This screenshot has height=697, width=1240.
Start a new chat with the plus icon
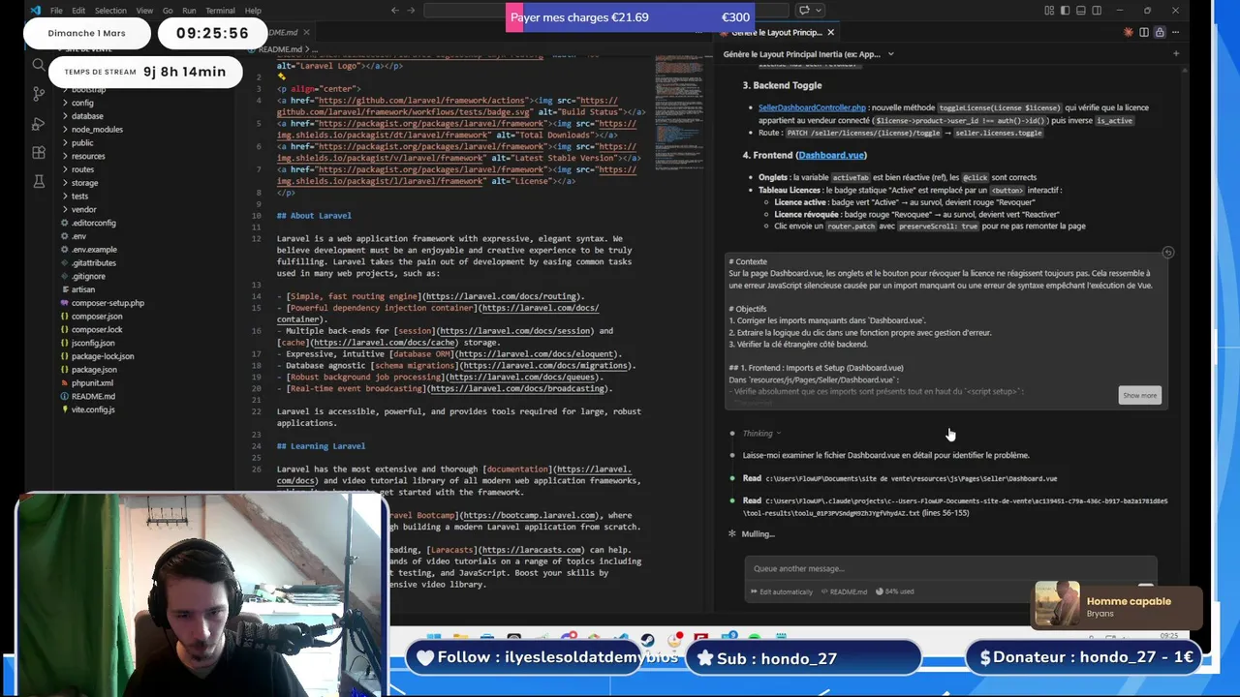click(x=1175, y=54)
